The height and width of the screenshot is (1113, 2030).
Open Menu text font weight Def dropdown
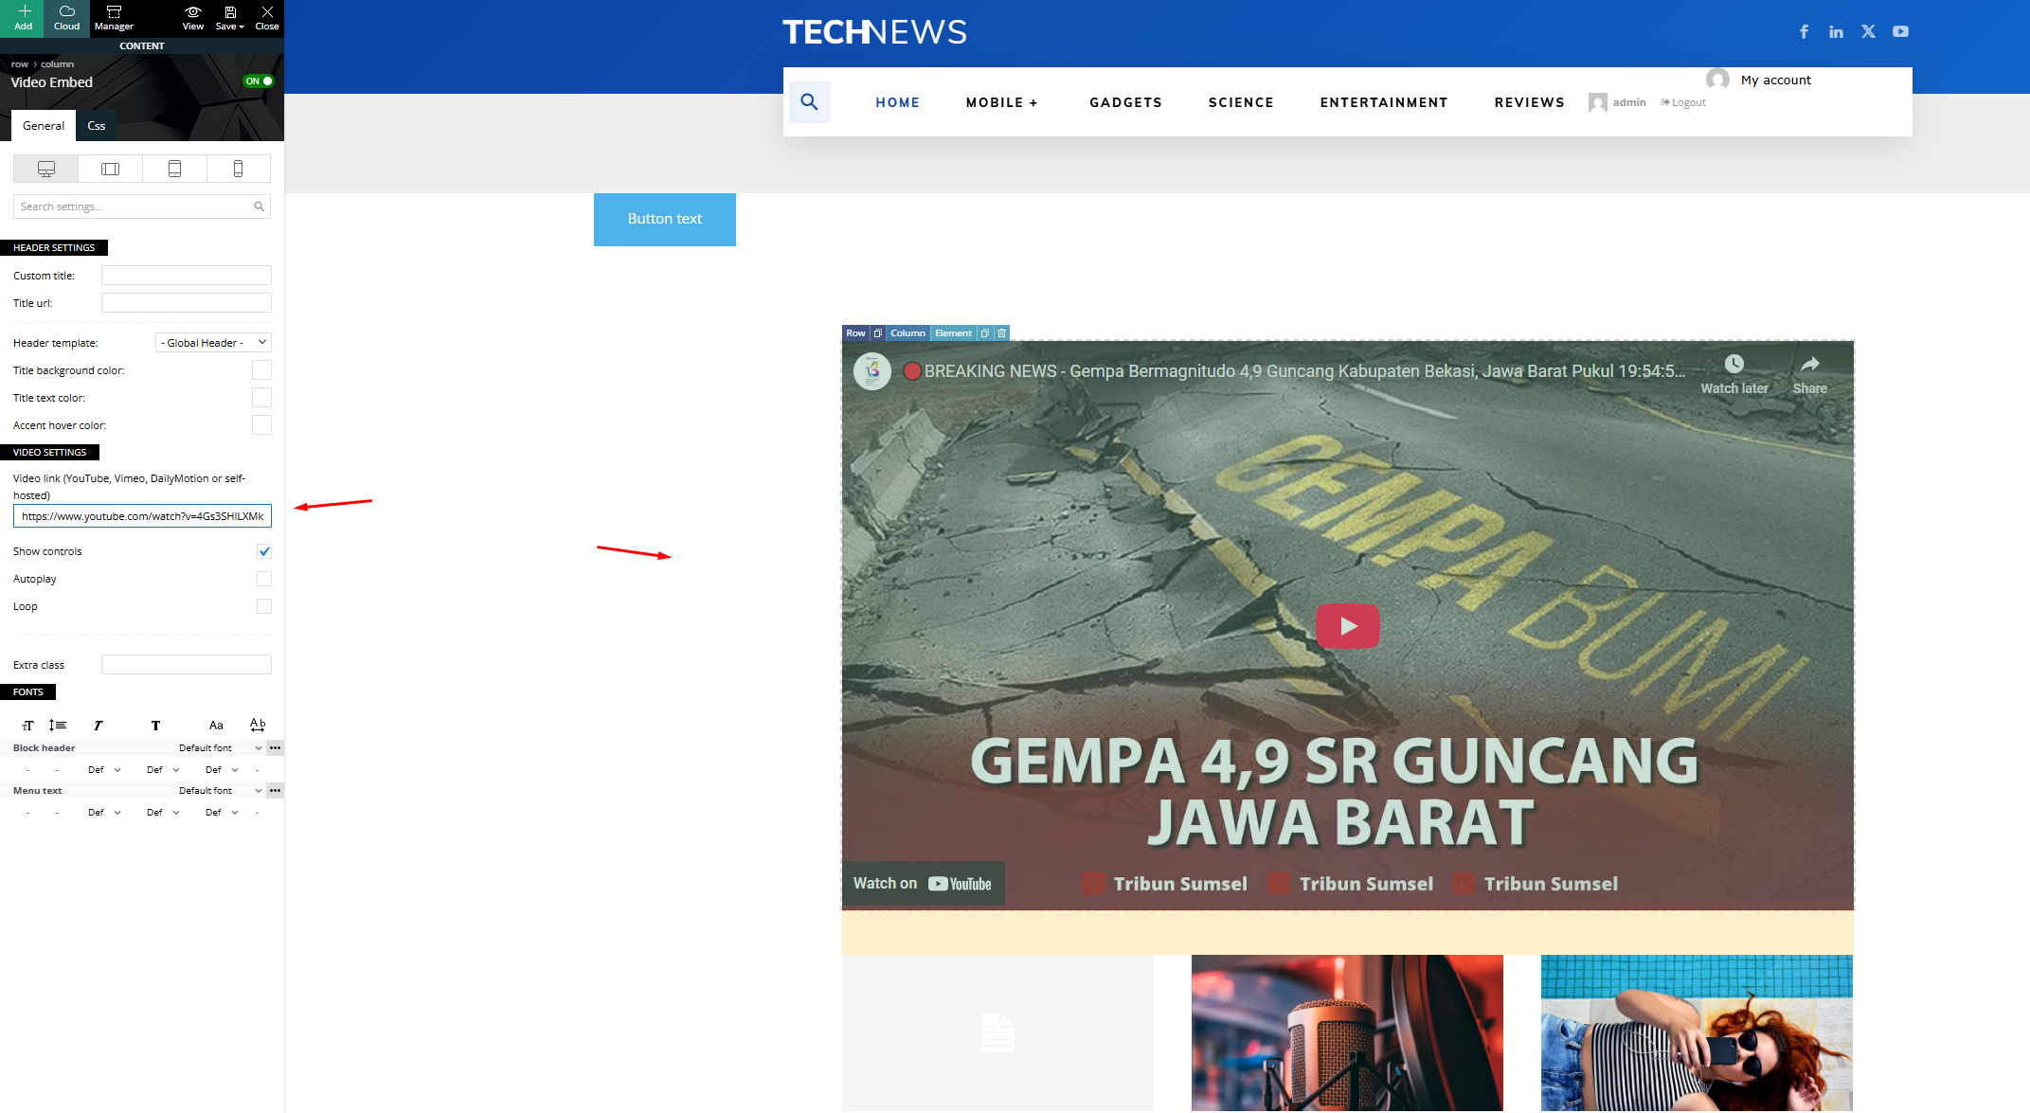tap(163, 813)
